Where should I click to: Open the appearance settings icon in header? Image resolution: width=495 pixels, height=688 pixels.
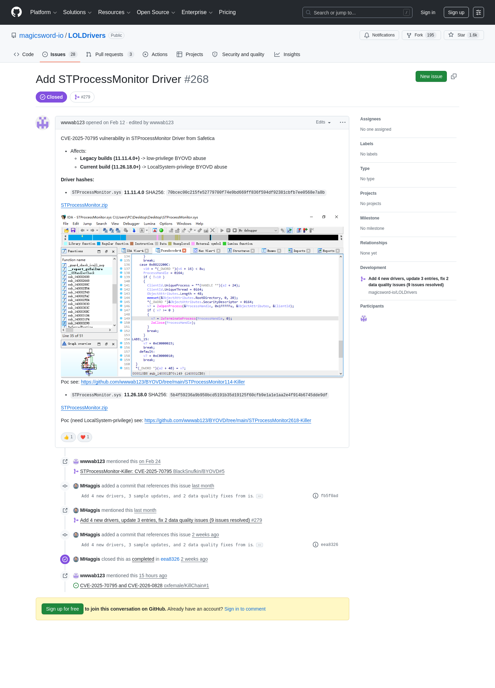pyautogui.click(x=478, y=12)
